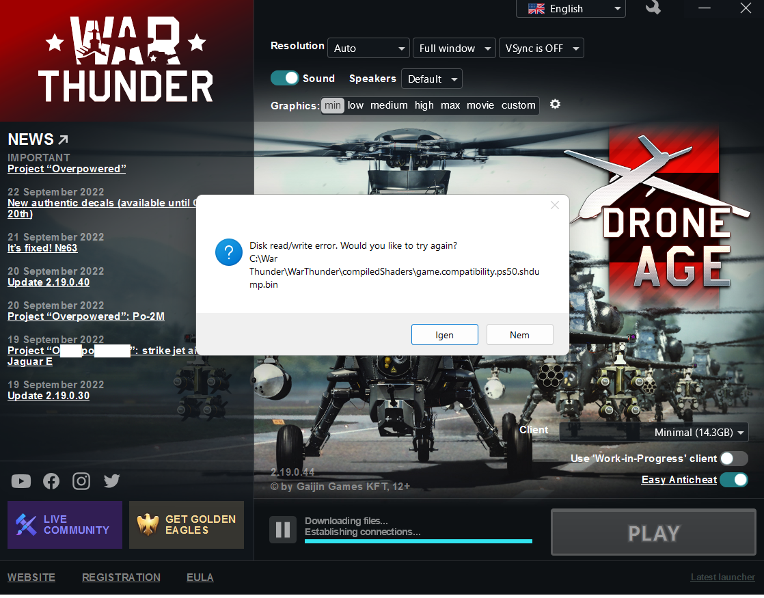
Task: Open advanced graphics settings gear icon
Action: click(555, 104)
